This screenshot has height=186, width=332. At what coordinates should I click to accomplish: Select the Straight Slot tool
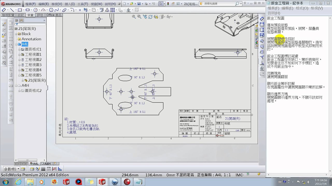coord(27,10)
